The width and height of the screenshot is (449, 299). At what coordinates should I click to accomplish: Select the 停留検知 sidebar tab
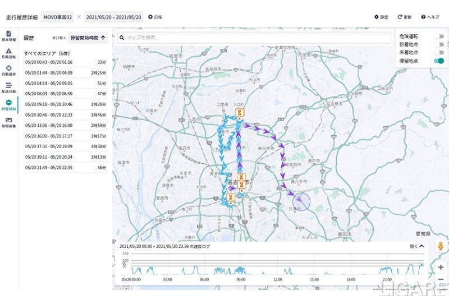pos(8,105)
